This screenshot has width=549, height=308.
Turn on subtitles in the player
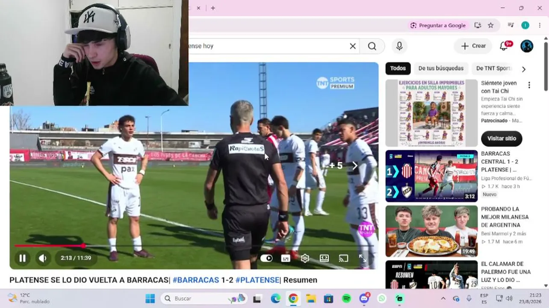(286, 258)
